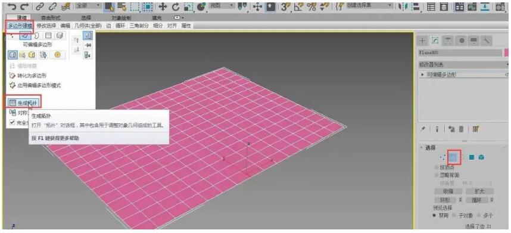Open the 修改器列表 dropdown
511x233 pixels.
click(464, 64)
